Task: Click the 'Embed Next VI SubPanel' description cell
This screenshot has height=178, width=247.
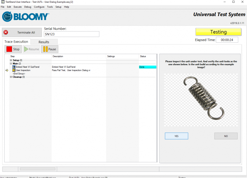Action: point(64,67)
